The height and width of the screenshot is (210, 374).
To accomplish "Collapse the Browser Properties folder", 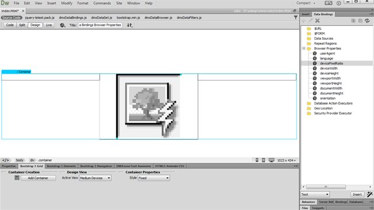I will (x=304, y=48).
